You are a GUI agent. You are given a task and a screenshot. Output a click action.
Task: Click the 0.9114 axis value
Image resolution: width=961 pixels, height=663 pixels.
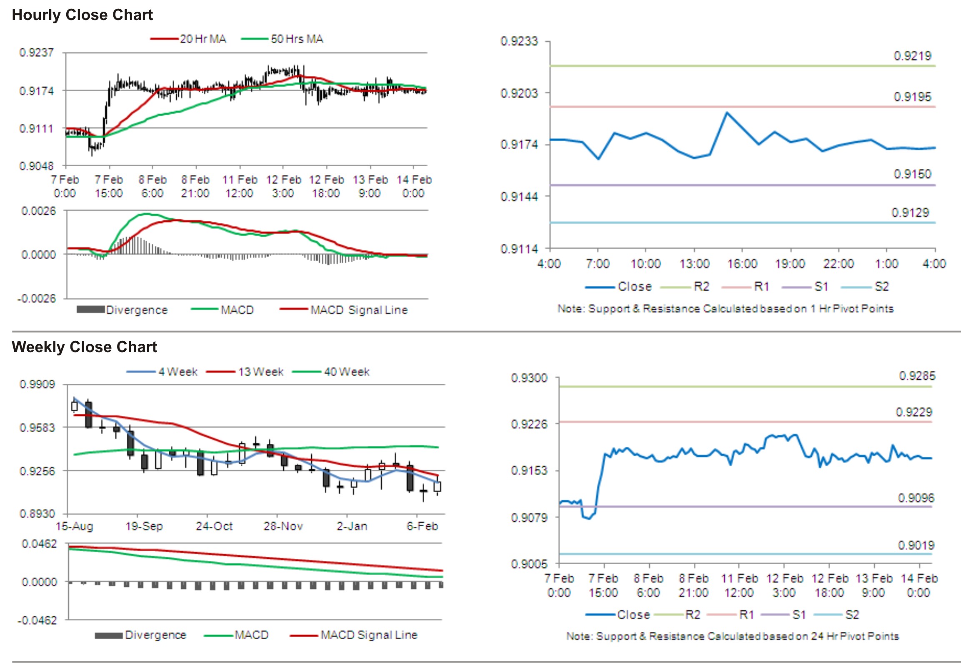tap(519, 249)
